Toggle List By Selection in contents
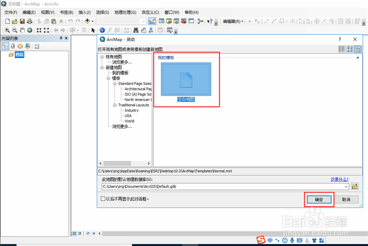 pos(27,47)
